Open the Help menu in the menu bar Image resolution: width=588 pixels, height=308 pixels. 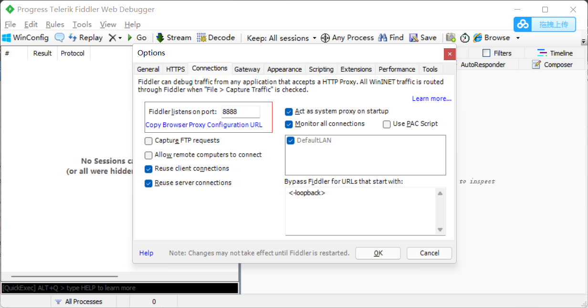pos(132,24)
